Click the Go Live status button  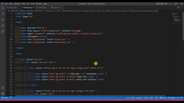tap(163, 98)
